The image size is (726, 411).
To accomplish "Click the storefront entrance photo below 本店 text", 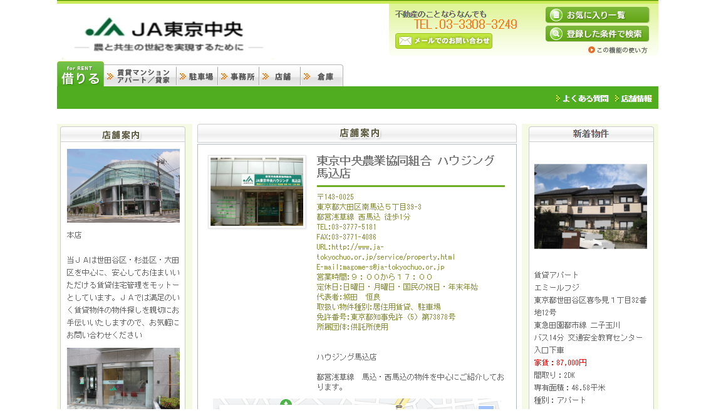I will 123,378.
